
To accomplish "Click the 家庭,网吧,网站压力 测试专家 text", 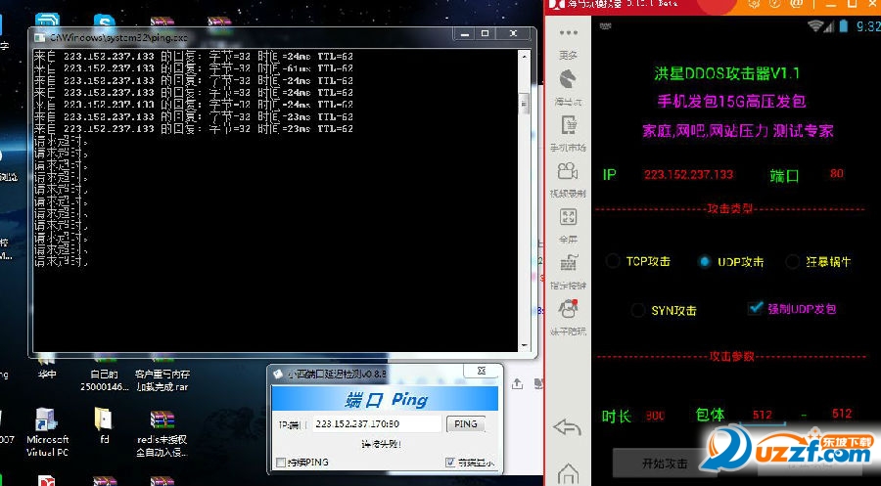I will [738, 131].
